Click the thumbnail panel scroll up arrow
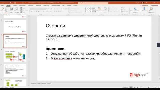This screenshot has height=90, width=160. [x=29, y=16]
